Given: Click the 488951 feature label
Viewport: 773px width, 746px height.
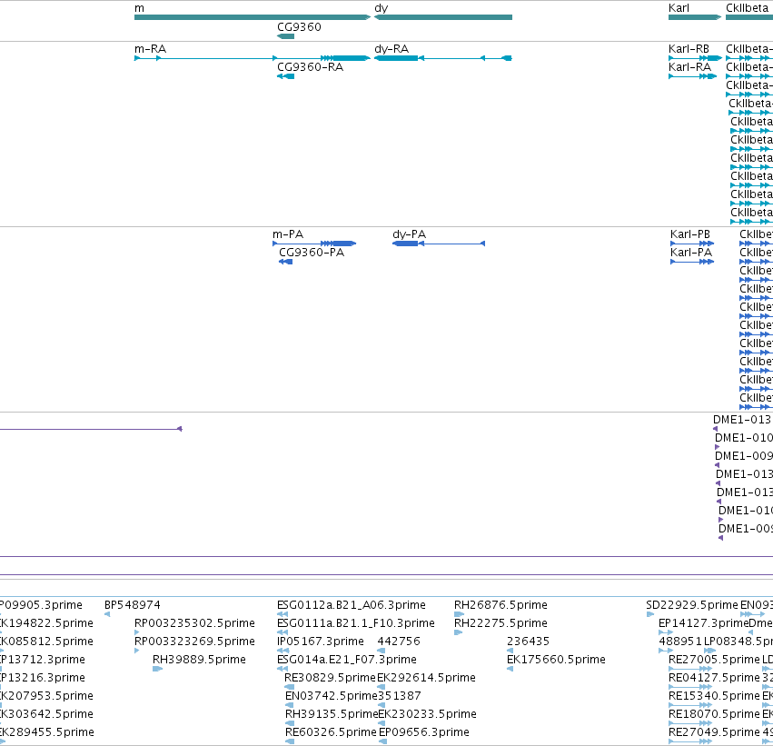Looking at the screenshot, I should coord(680,642).
